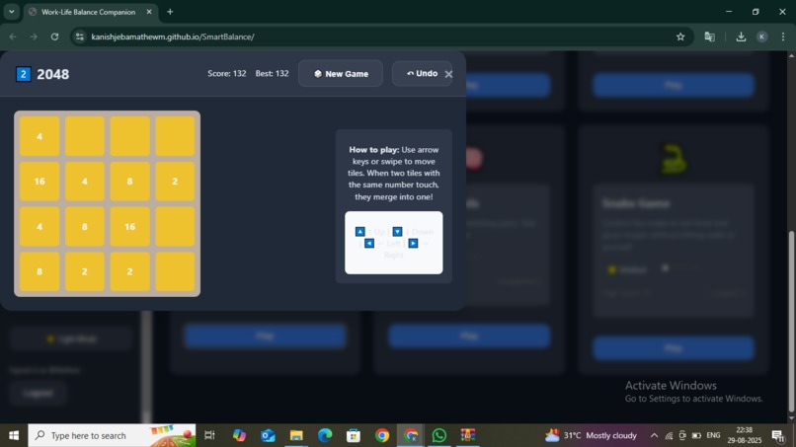Open a new browser tab
The height and width of the screenshot is (447, 796).
point(170,12)
